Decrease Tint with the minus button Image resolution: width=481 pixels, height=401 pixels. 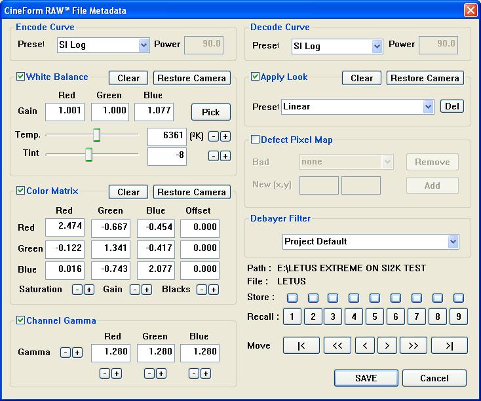(213, 156)
